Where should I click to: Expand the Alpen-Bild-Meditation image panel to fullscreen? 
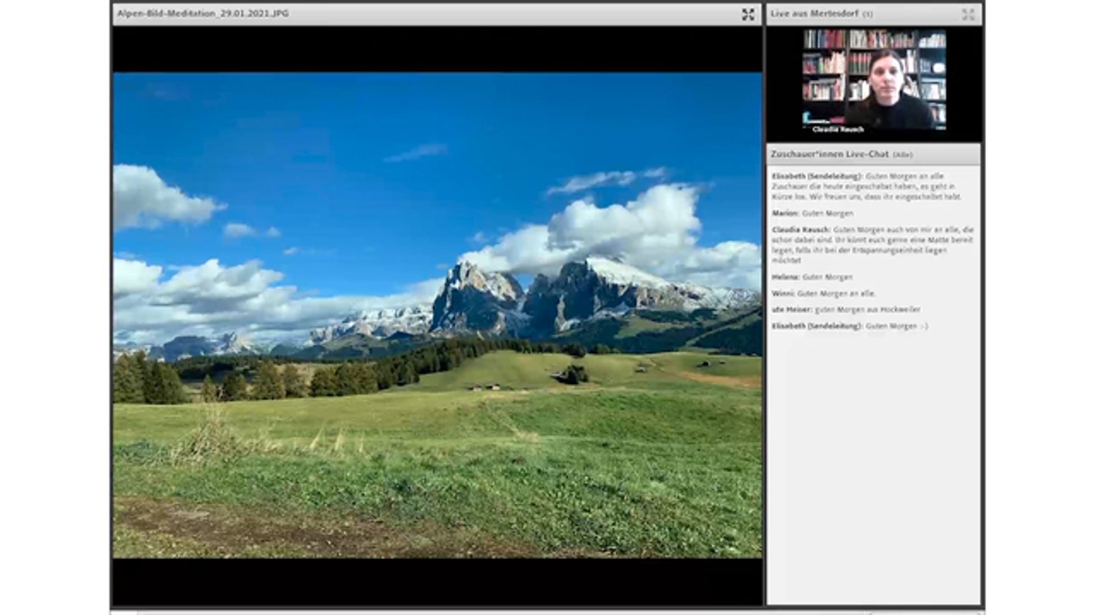[x=748, y=15]
